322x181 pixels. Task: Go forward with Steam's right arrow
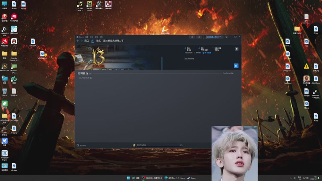click(82, 41)
